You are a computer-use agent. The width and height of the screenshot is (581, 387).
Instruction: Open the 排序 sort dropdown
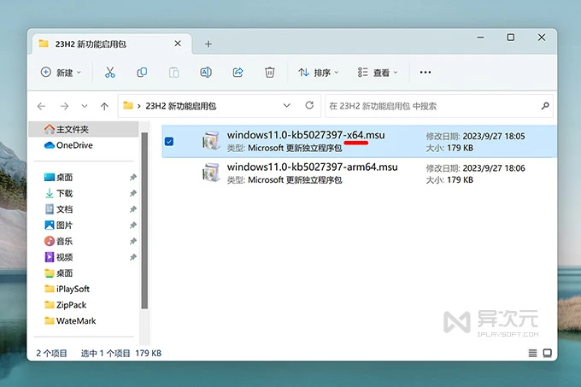(x=319, y=73)
